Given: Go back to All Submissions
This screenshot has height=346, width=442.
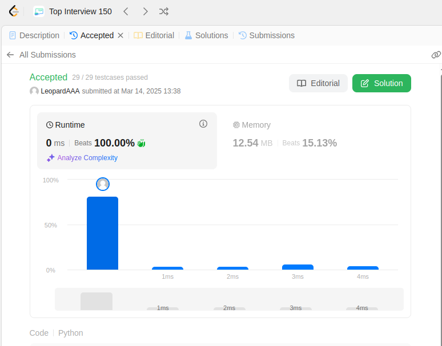Looking at the screenshot, I should coord(47,55).
